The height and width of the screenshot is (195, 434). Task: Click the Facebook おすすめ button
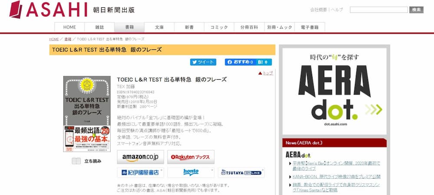tap(240, 62)
